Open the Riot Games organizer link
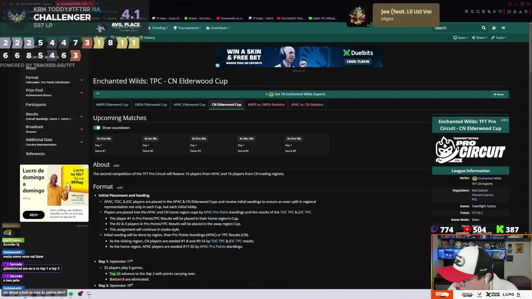The height and width of the screenshot is (299, 532). click(x=480, y=190)
